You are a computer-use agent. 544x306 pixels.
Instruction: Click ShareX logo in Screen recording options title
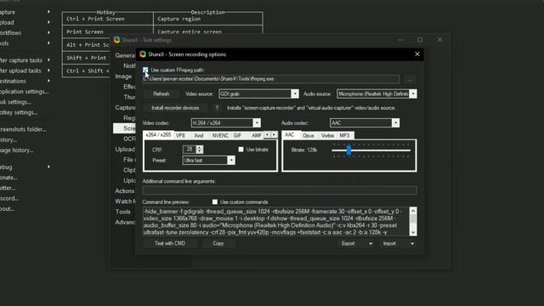143,54
